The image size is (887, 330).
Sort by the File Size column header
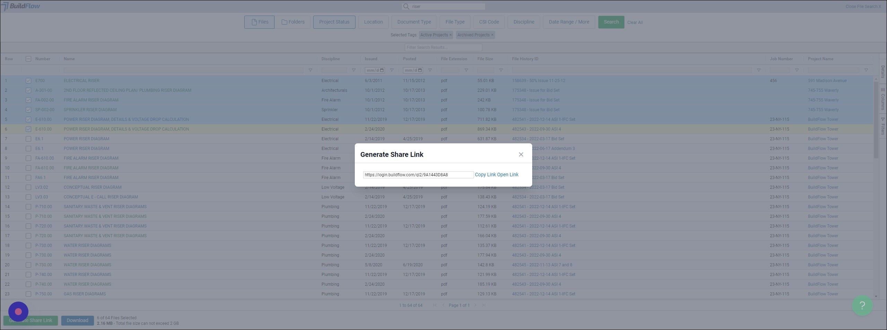coord(485,59)
